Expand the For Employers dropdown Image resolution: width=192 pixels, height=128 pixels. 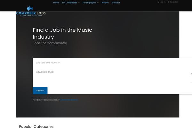click(91, 3)
